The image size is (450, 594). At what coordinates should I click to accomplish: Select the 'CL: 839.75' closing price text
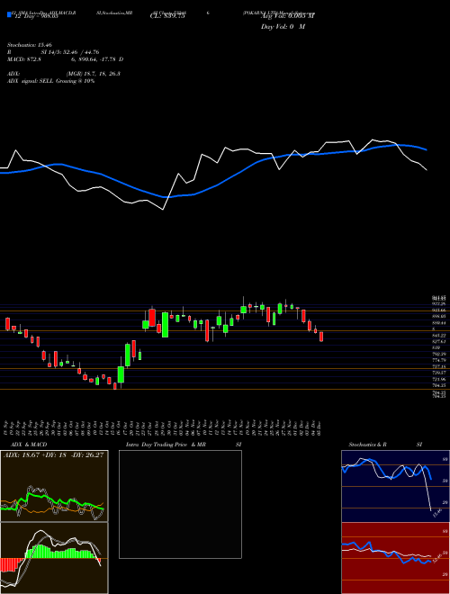coord(167,16)
